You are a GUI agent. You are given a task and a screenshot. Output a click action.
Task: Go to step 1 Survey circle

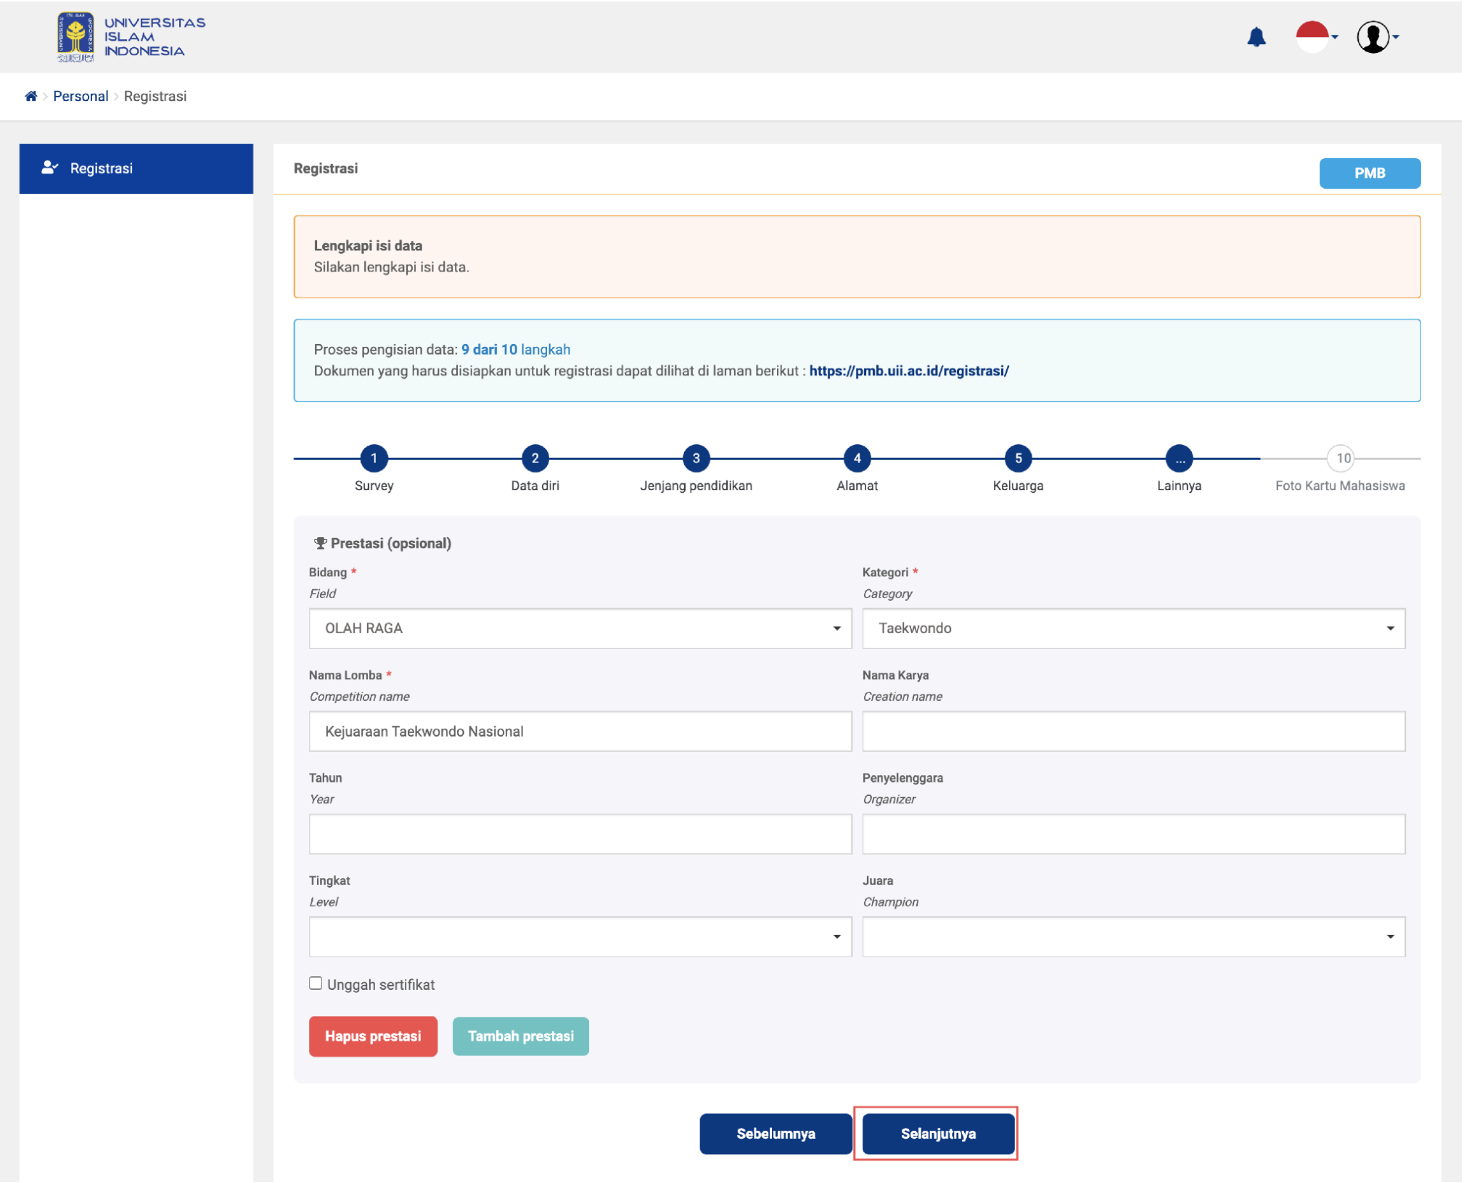(374, 458)
